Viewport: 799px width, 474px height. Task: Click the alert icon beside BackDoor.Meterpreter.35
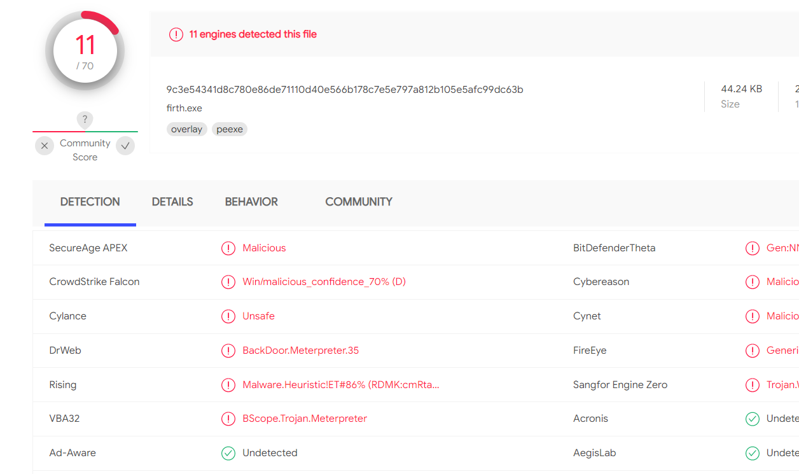(x=228, y=351)
